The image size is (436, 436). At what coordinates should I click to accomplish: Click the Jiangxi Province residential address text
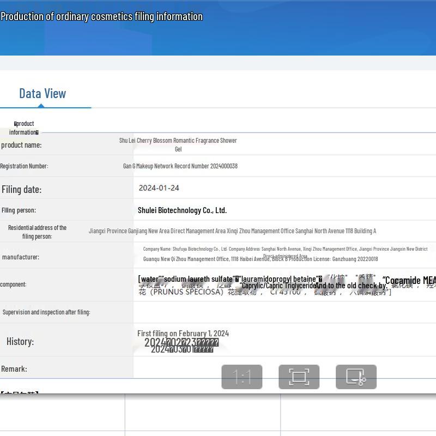[x=232, y=231]
